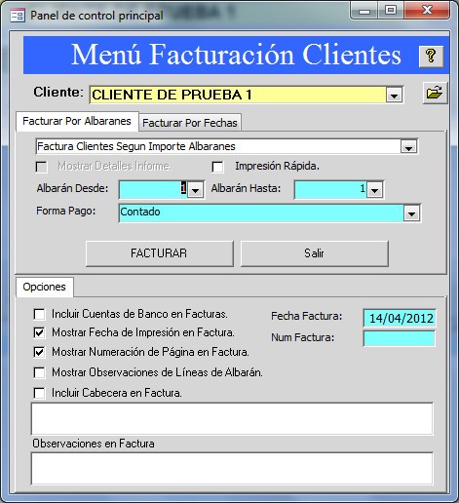Image resolution: width=459 pixels, height=503 pixels.
Task: Switch to Facturar Por Fechas tab
Action: click(x=190, y=123)
